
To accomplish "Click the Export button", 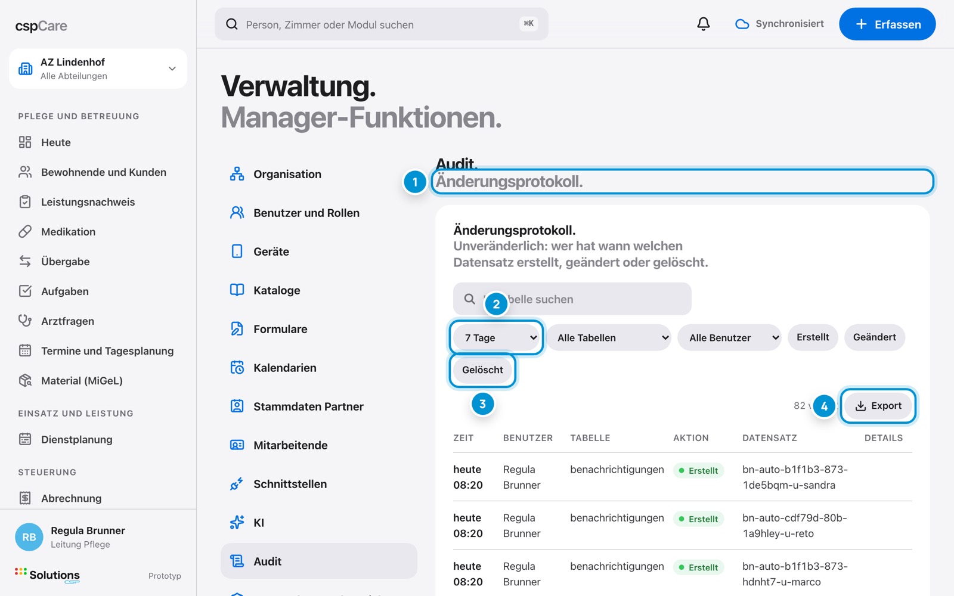I will coord(878,406).
